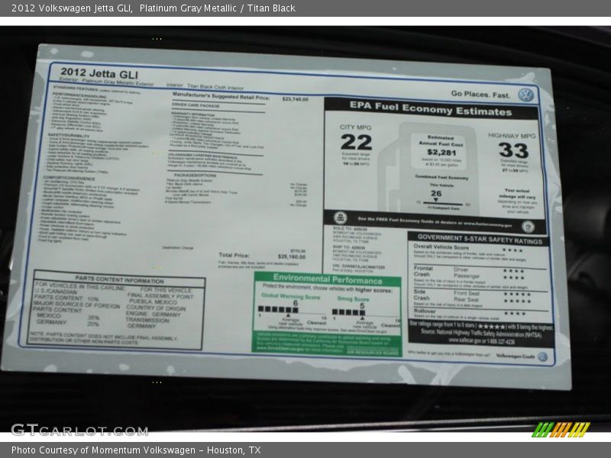Click the Volkswagen logo beside 'Go Places. Fast.'
Viewport: 611px width, 458px height.
pos(526,95)
